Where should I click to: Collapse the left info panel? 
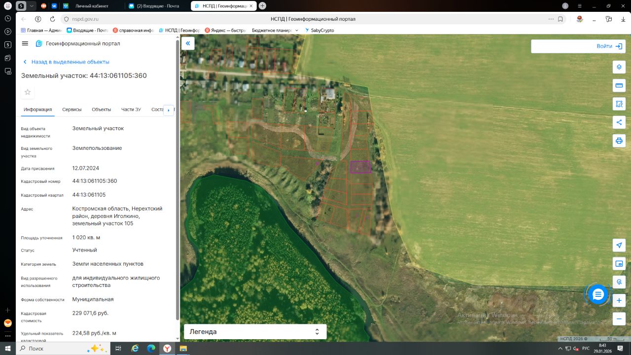(x=188, y=43)
